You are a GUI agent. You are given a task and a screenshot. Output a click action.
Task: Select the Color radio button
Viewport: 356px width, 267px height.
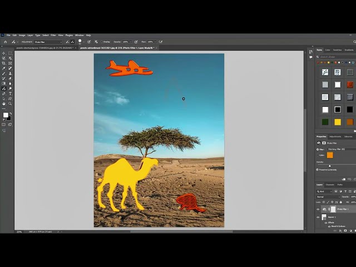tap(318, 155)
